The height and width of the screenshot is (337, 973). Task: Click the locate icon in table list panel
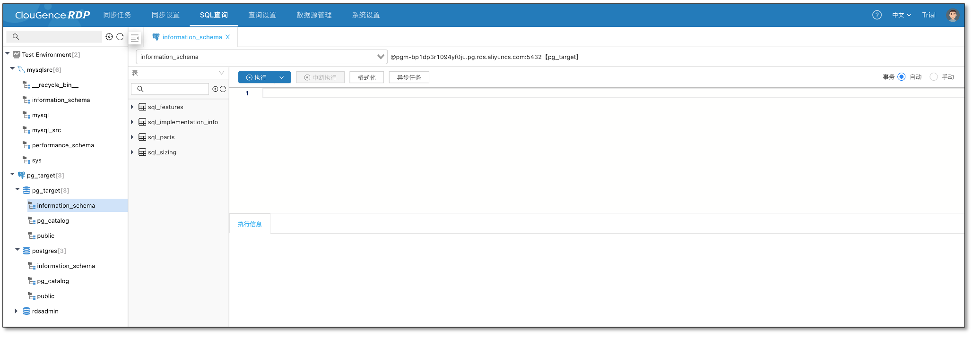[x=215, y=89]
